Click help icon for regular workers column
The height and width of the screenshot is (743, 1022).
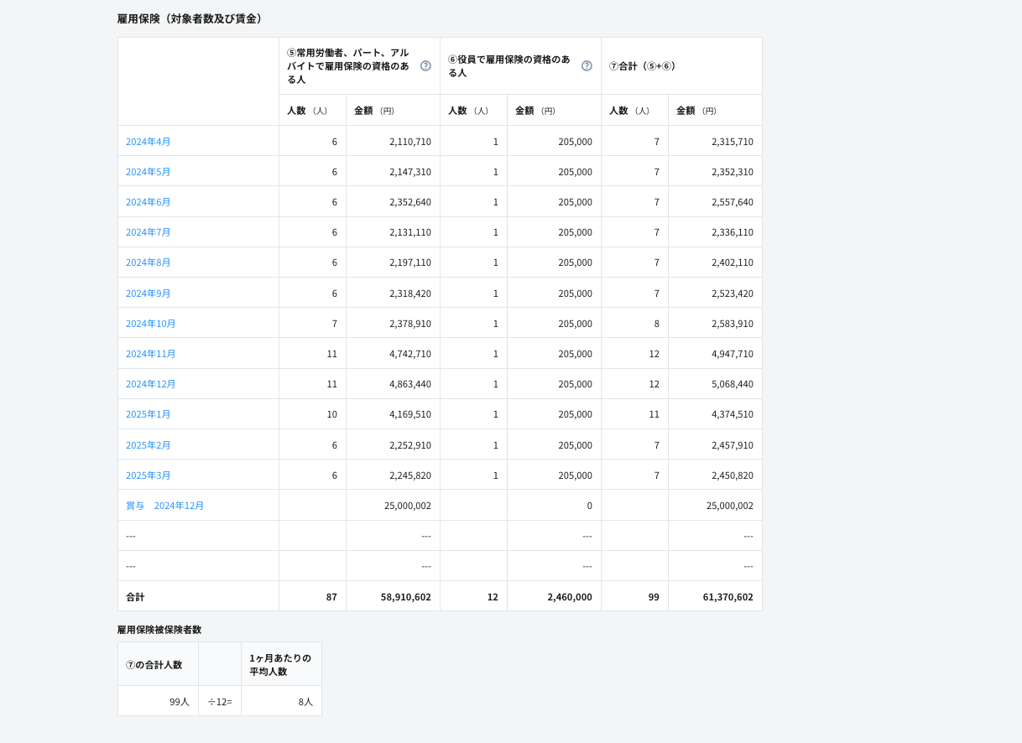425,66
